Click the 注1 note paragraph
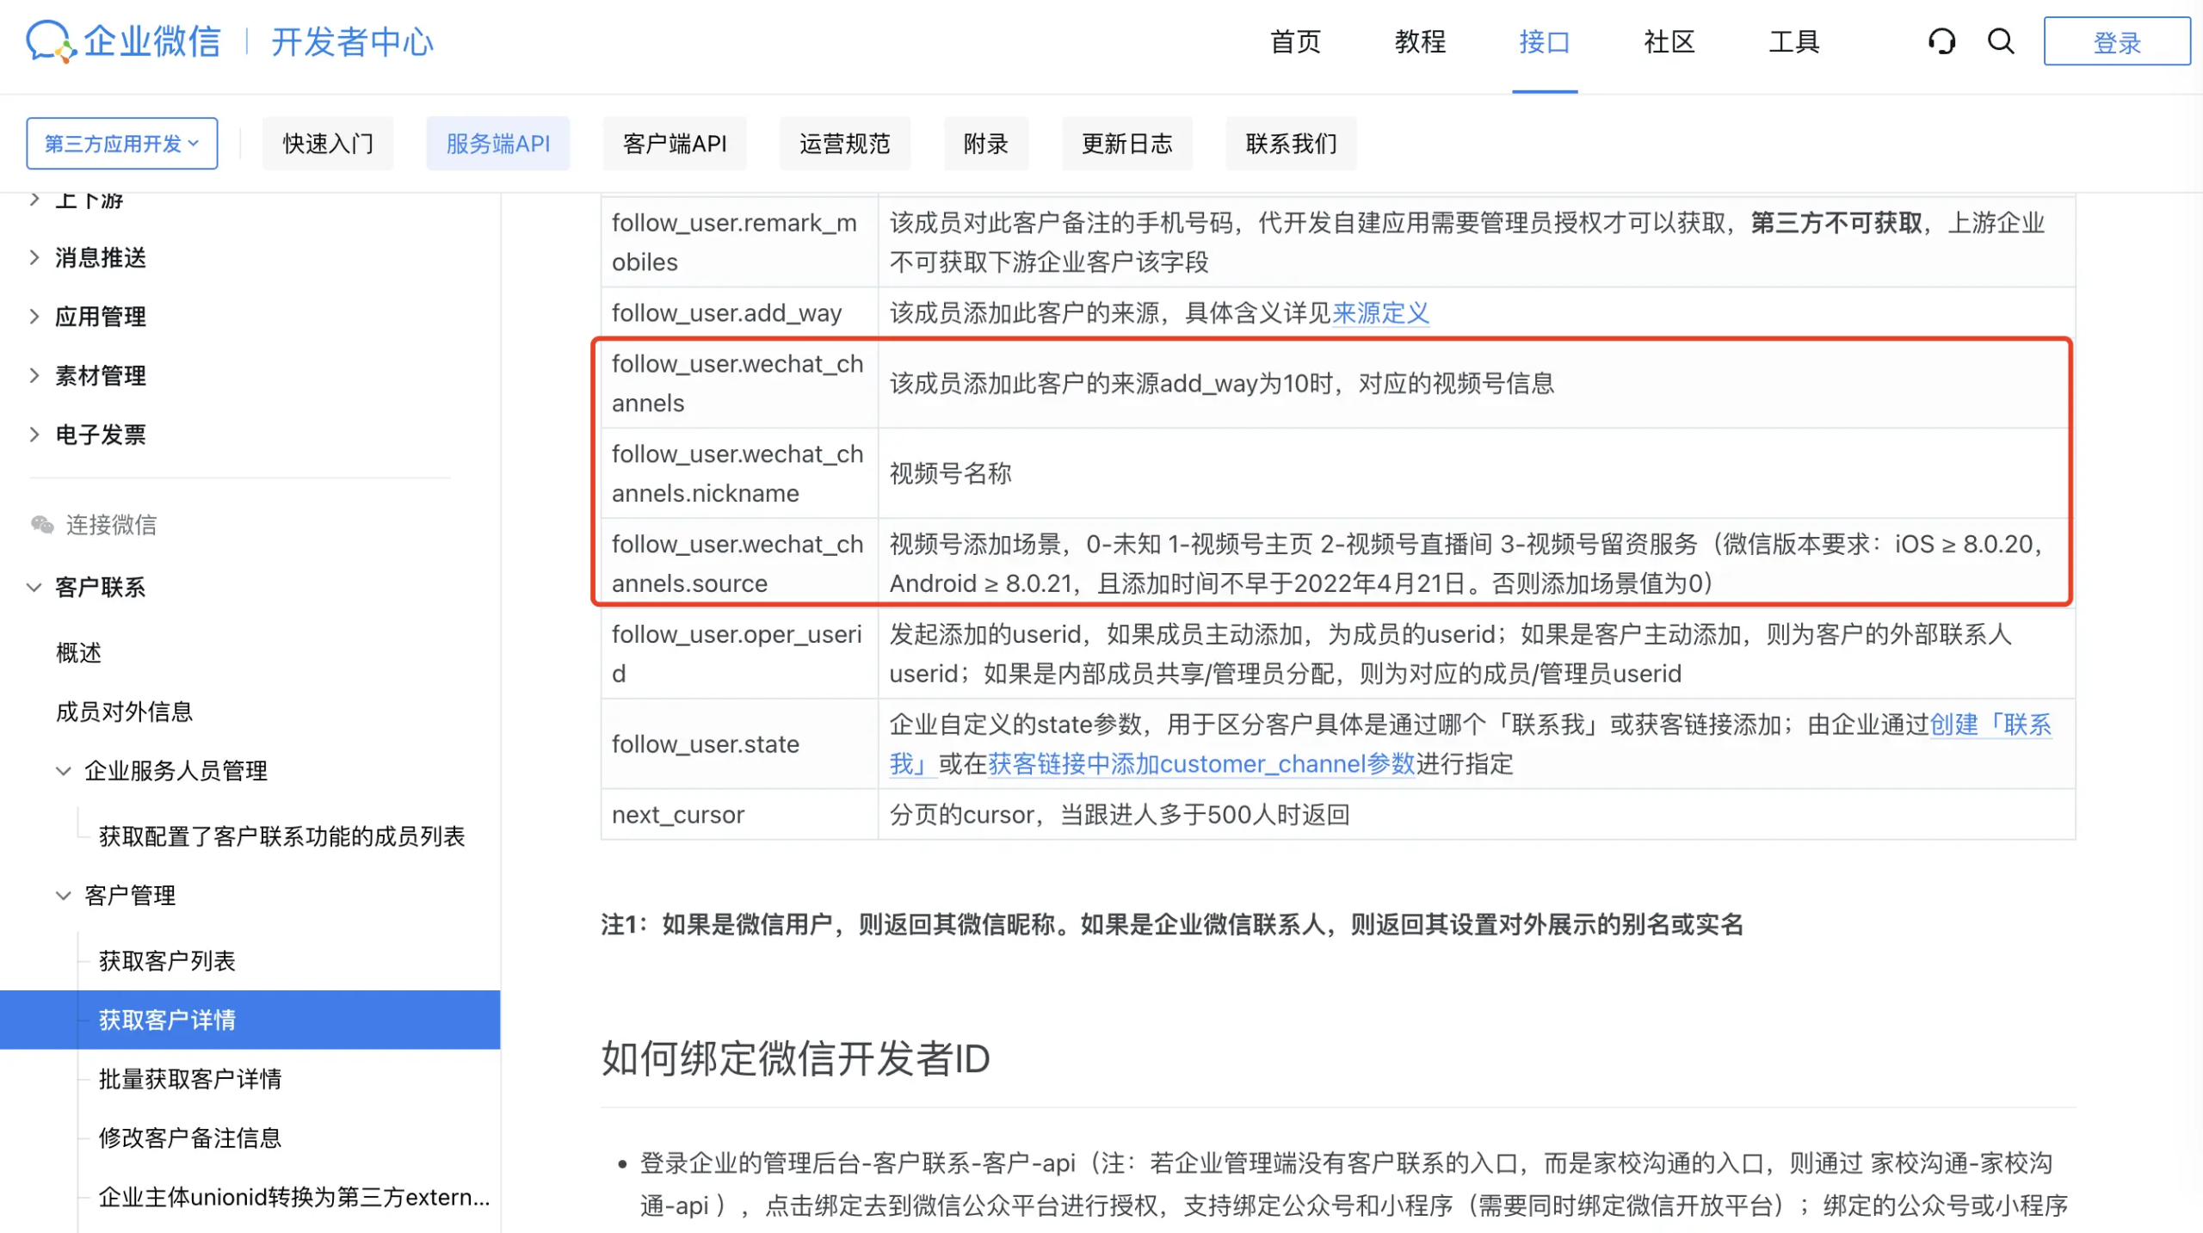The width and height of the screenshot is (2203, 1233). [x=1172, y=924]
